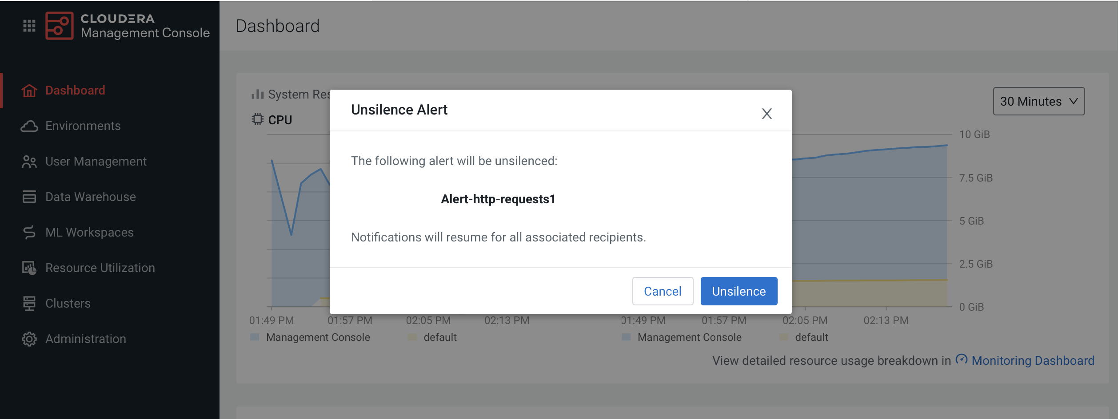Click the Management Console legend color swatch
Screen dimensions: 1118x419
tap(255, 337)
